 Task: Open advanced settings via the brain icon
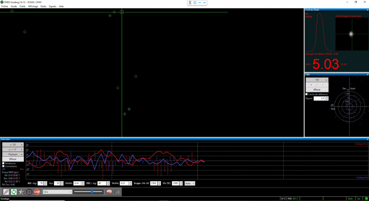point(109,192)
